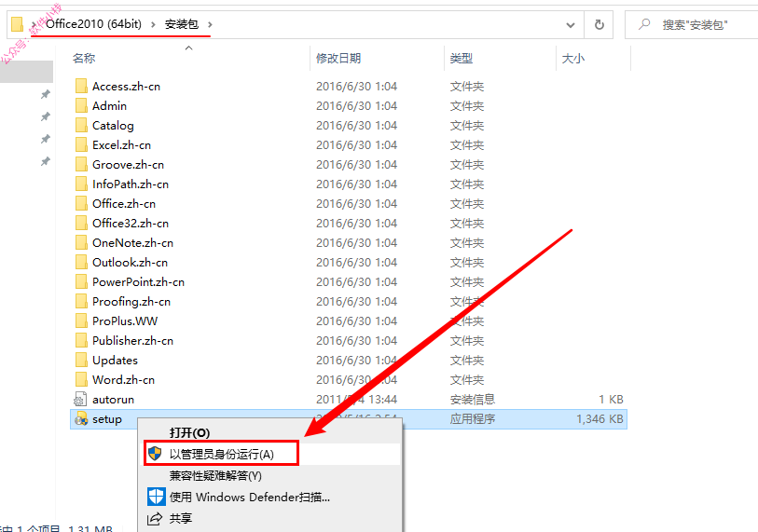Click the address bar folder icon
The height and width of the screenshot is (532, 758).
point(18,24)
